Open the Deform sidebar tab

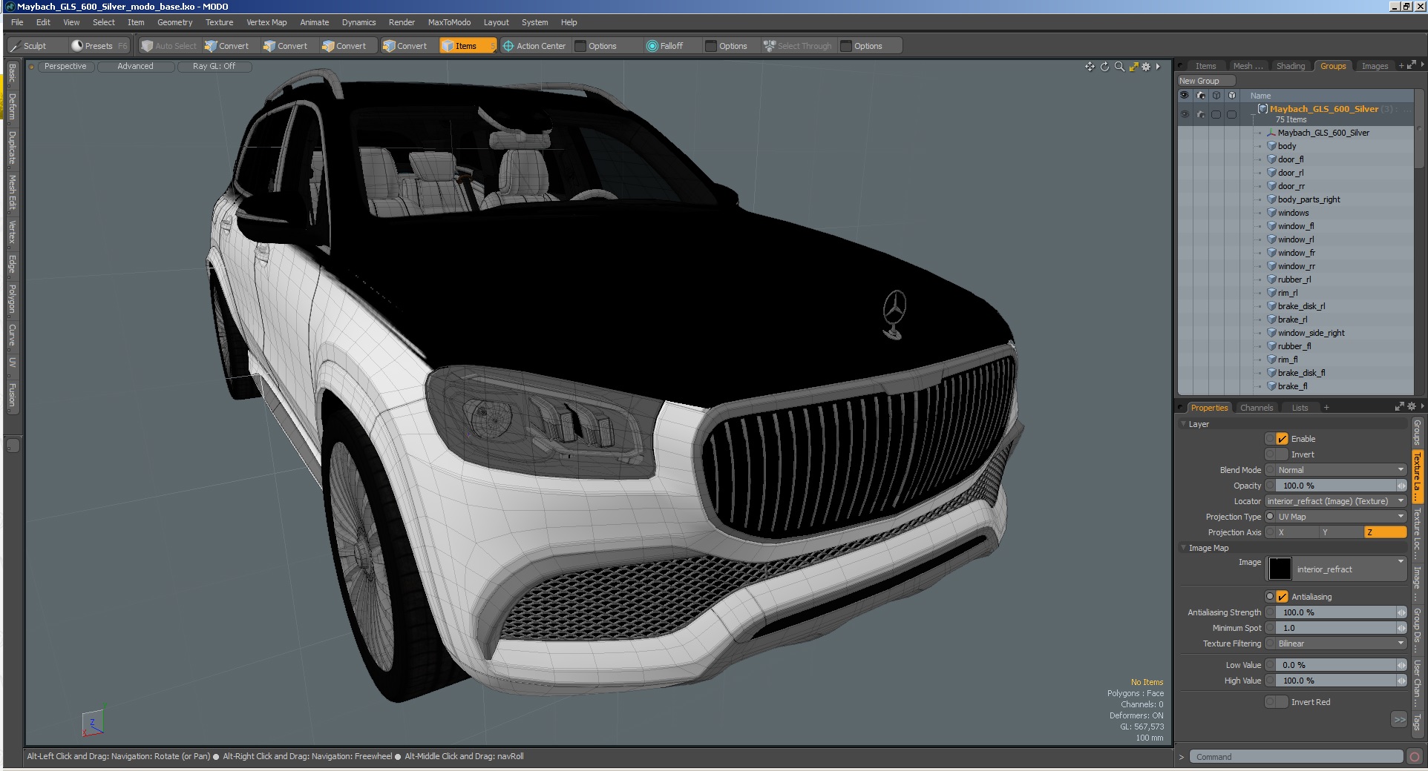[12, 106]
